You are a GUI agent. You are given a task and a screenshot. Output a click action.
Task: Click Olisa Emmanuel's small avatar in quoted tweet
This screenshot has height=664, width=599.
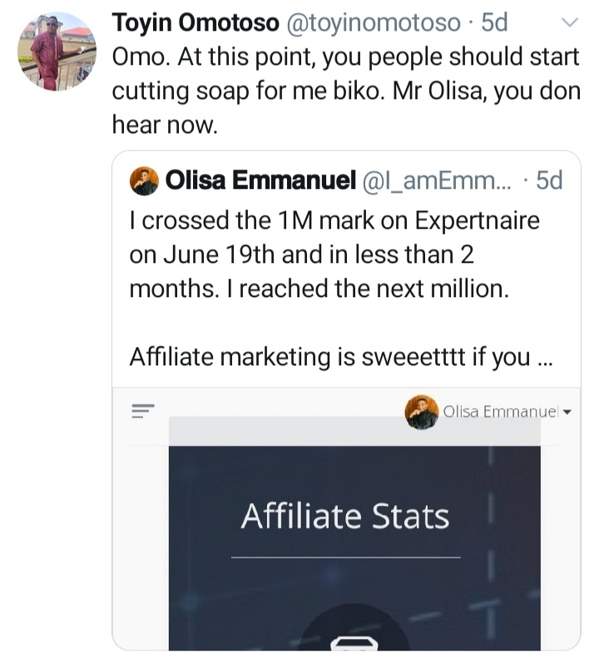(x=144, y=181)
